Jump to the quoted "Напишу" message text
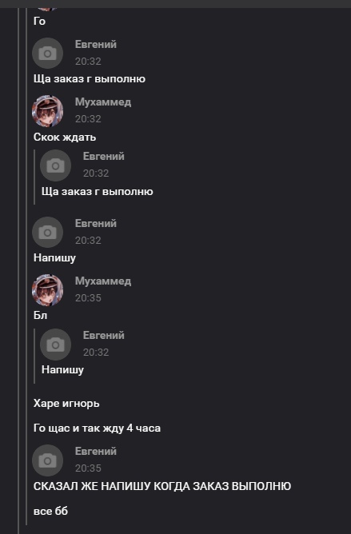 62,370
